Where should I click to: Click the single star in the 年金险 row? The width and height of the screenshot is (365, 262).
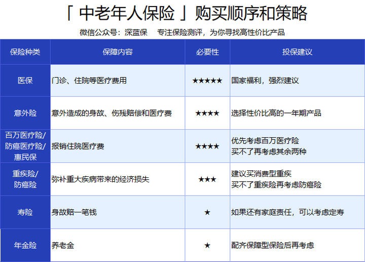coord(207,245)
